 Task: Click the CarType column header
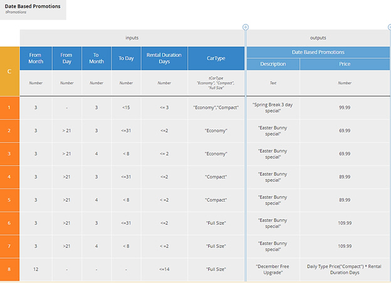tap(216, 58)
